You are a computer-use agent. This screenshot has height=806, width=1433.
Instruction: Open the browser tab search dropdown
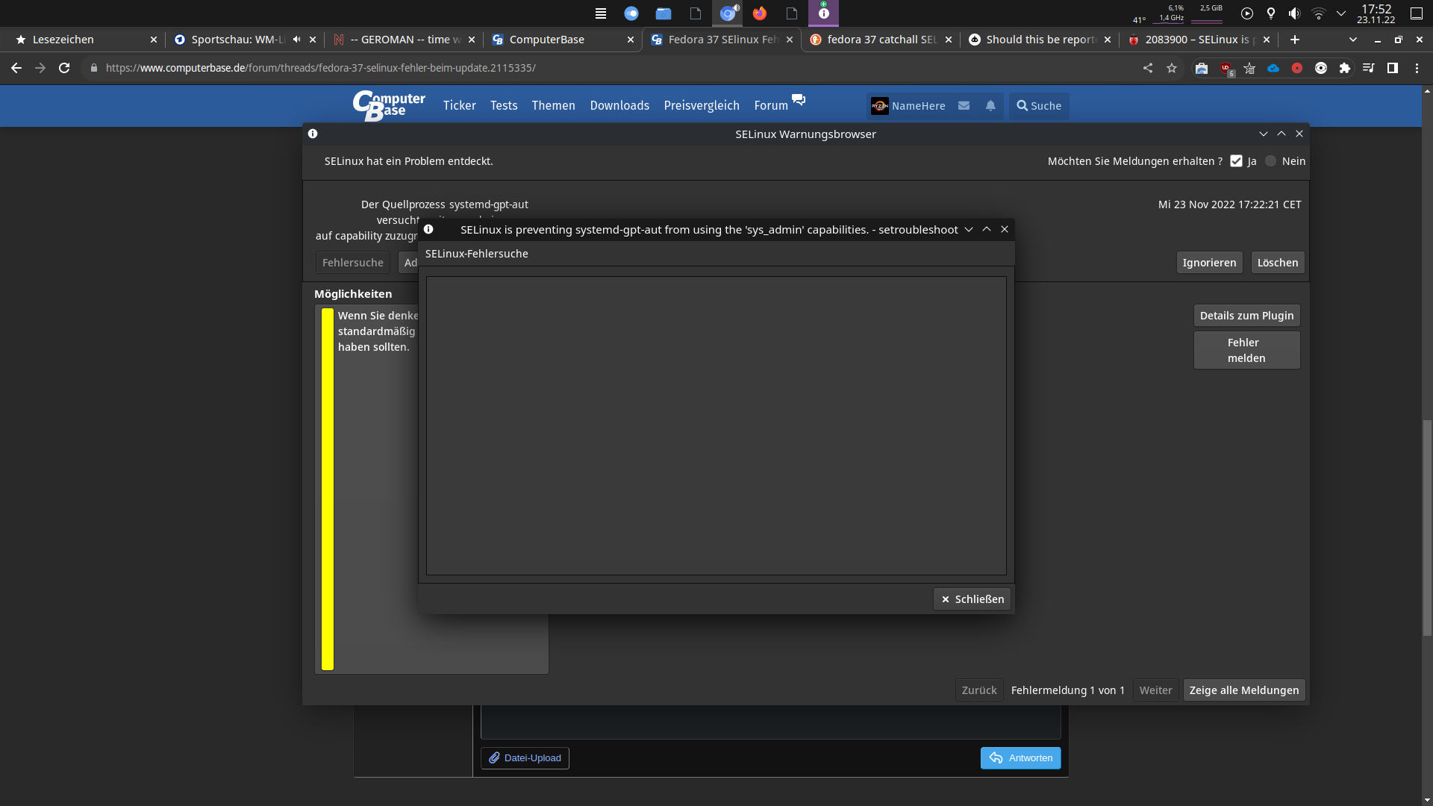(1353, 40)
